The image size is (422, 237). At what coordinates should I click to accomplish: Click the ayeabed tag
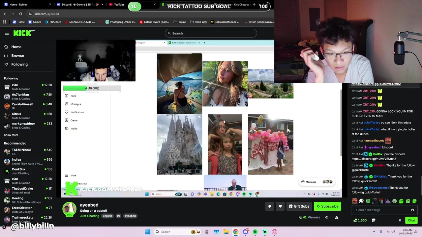130,216
